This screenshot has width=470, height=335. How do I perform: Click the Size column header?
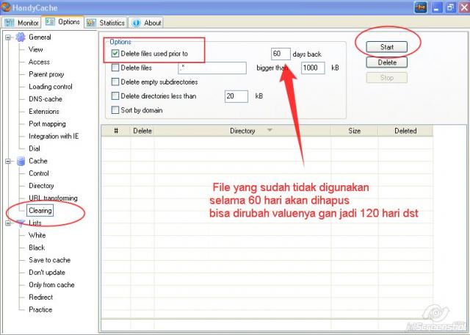click(354, 131)
